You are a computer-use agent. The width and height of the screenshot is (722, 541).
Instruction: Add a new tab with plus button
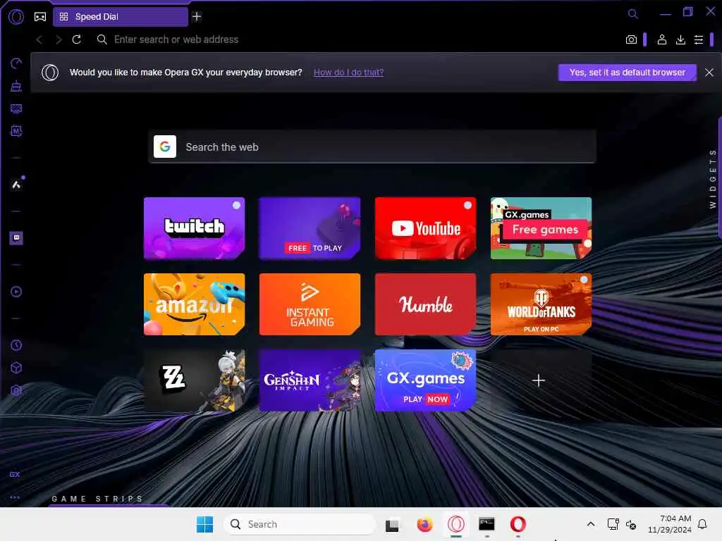point(197,17)
